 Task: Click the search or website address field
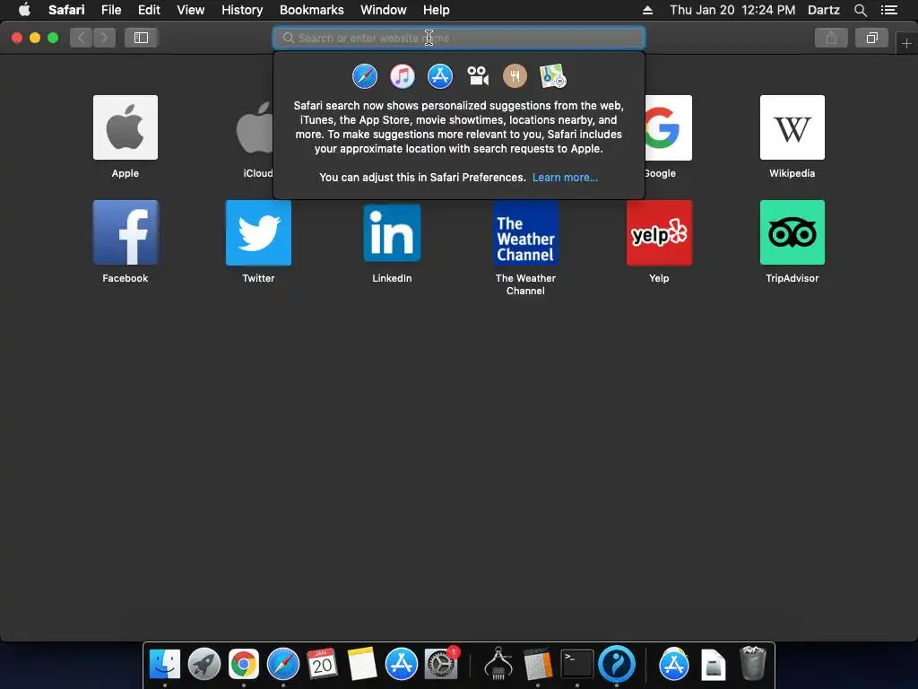click(459, 38)
